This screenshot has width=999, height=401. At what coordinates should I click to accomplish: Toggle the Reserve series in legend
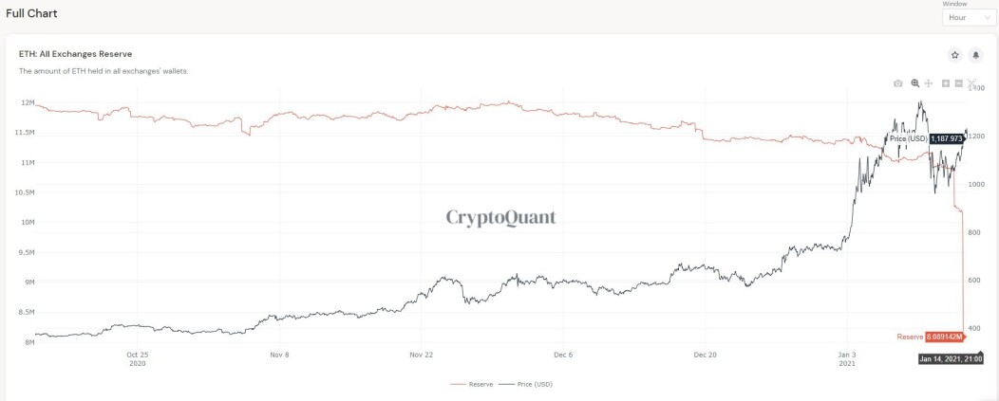(467, 385)
